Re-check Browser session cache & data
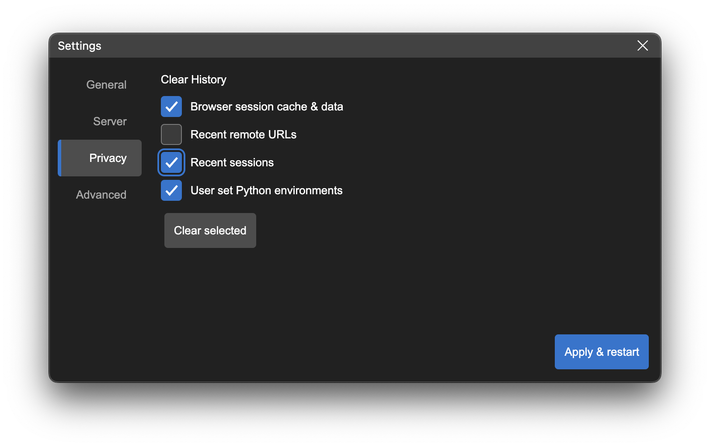Image resolution: width=710 pixels, height=447 pixels. click(x=171, y=106)
